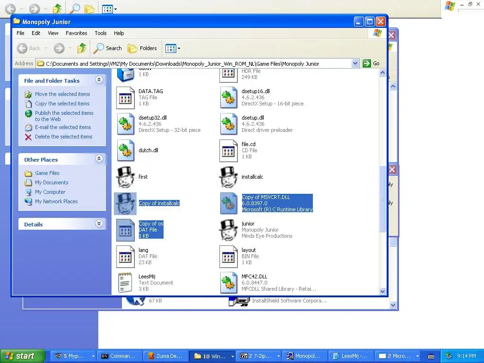Click the Up folder toolbar icon
Viewport: 484px width, 363px height.
click(x=82, y=48)
